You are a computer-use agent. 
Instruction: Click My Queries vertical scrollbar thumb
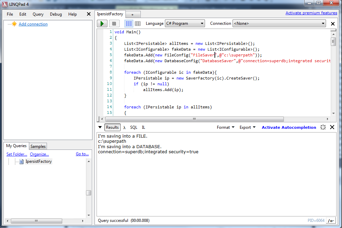[88, 193]
